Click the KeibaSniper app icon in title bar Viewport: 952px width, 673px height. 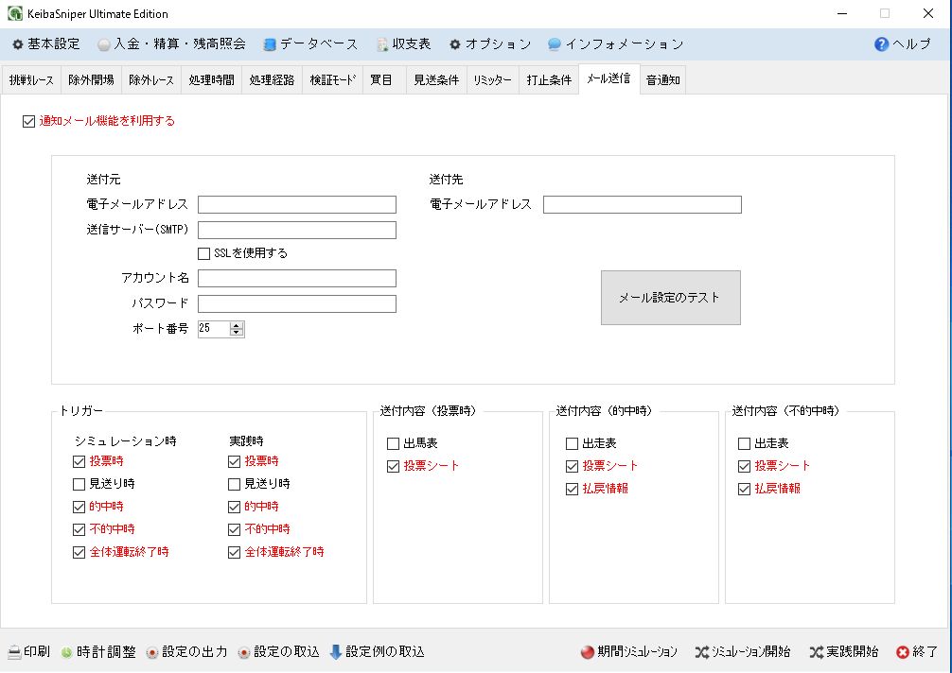click(x=14, y=13)
